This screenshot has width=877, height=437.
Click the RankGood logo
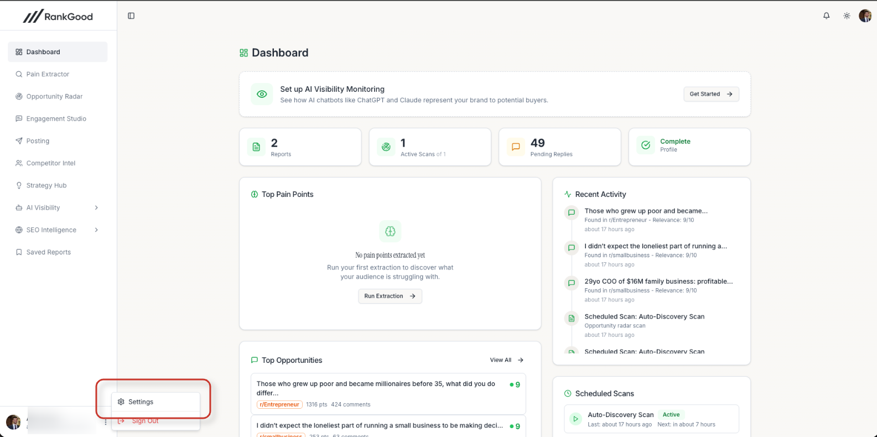coord(58,17)
